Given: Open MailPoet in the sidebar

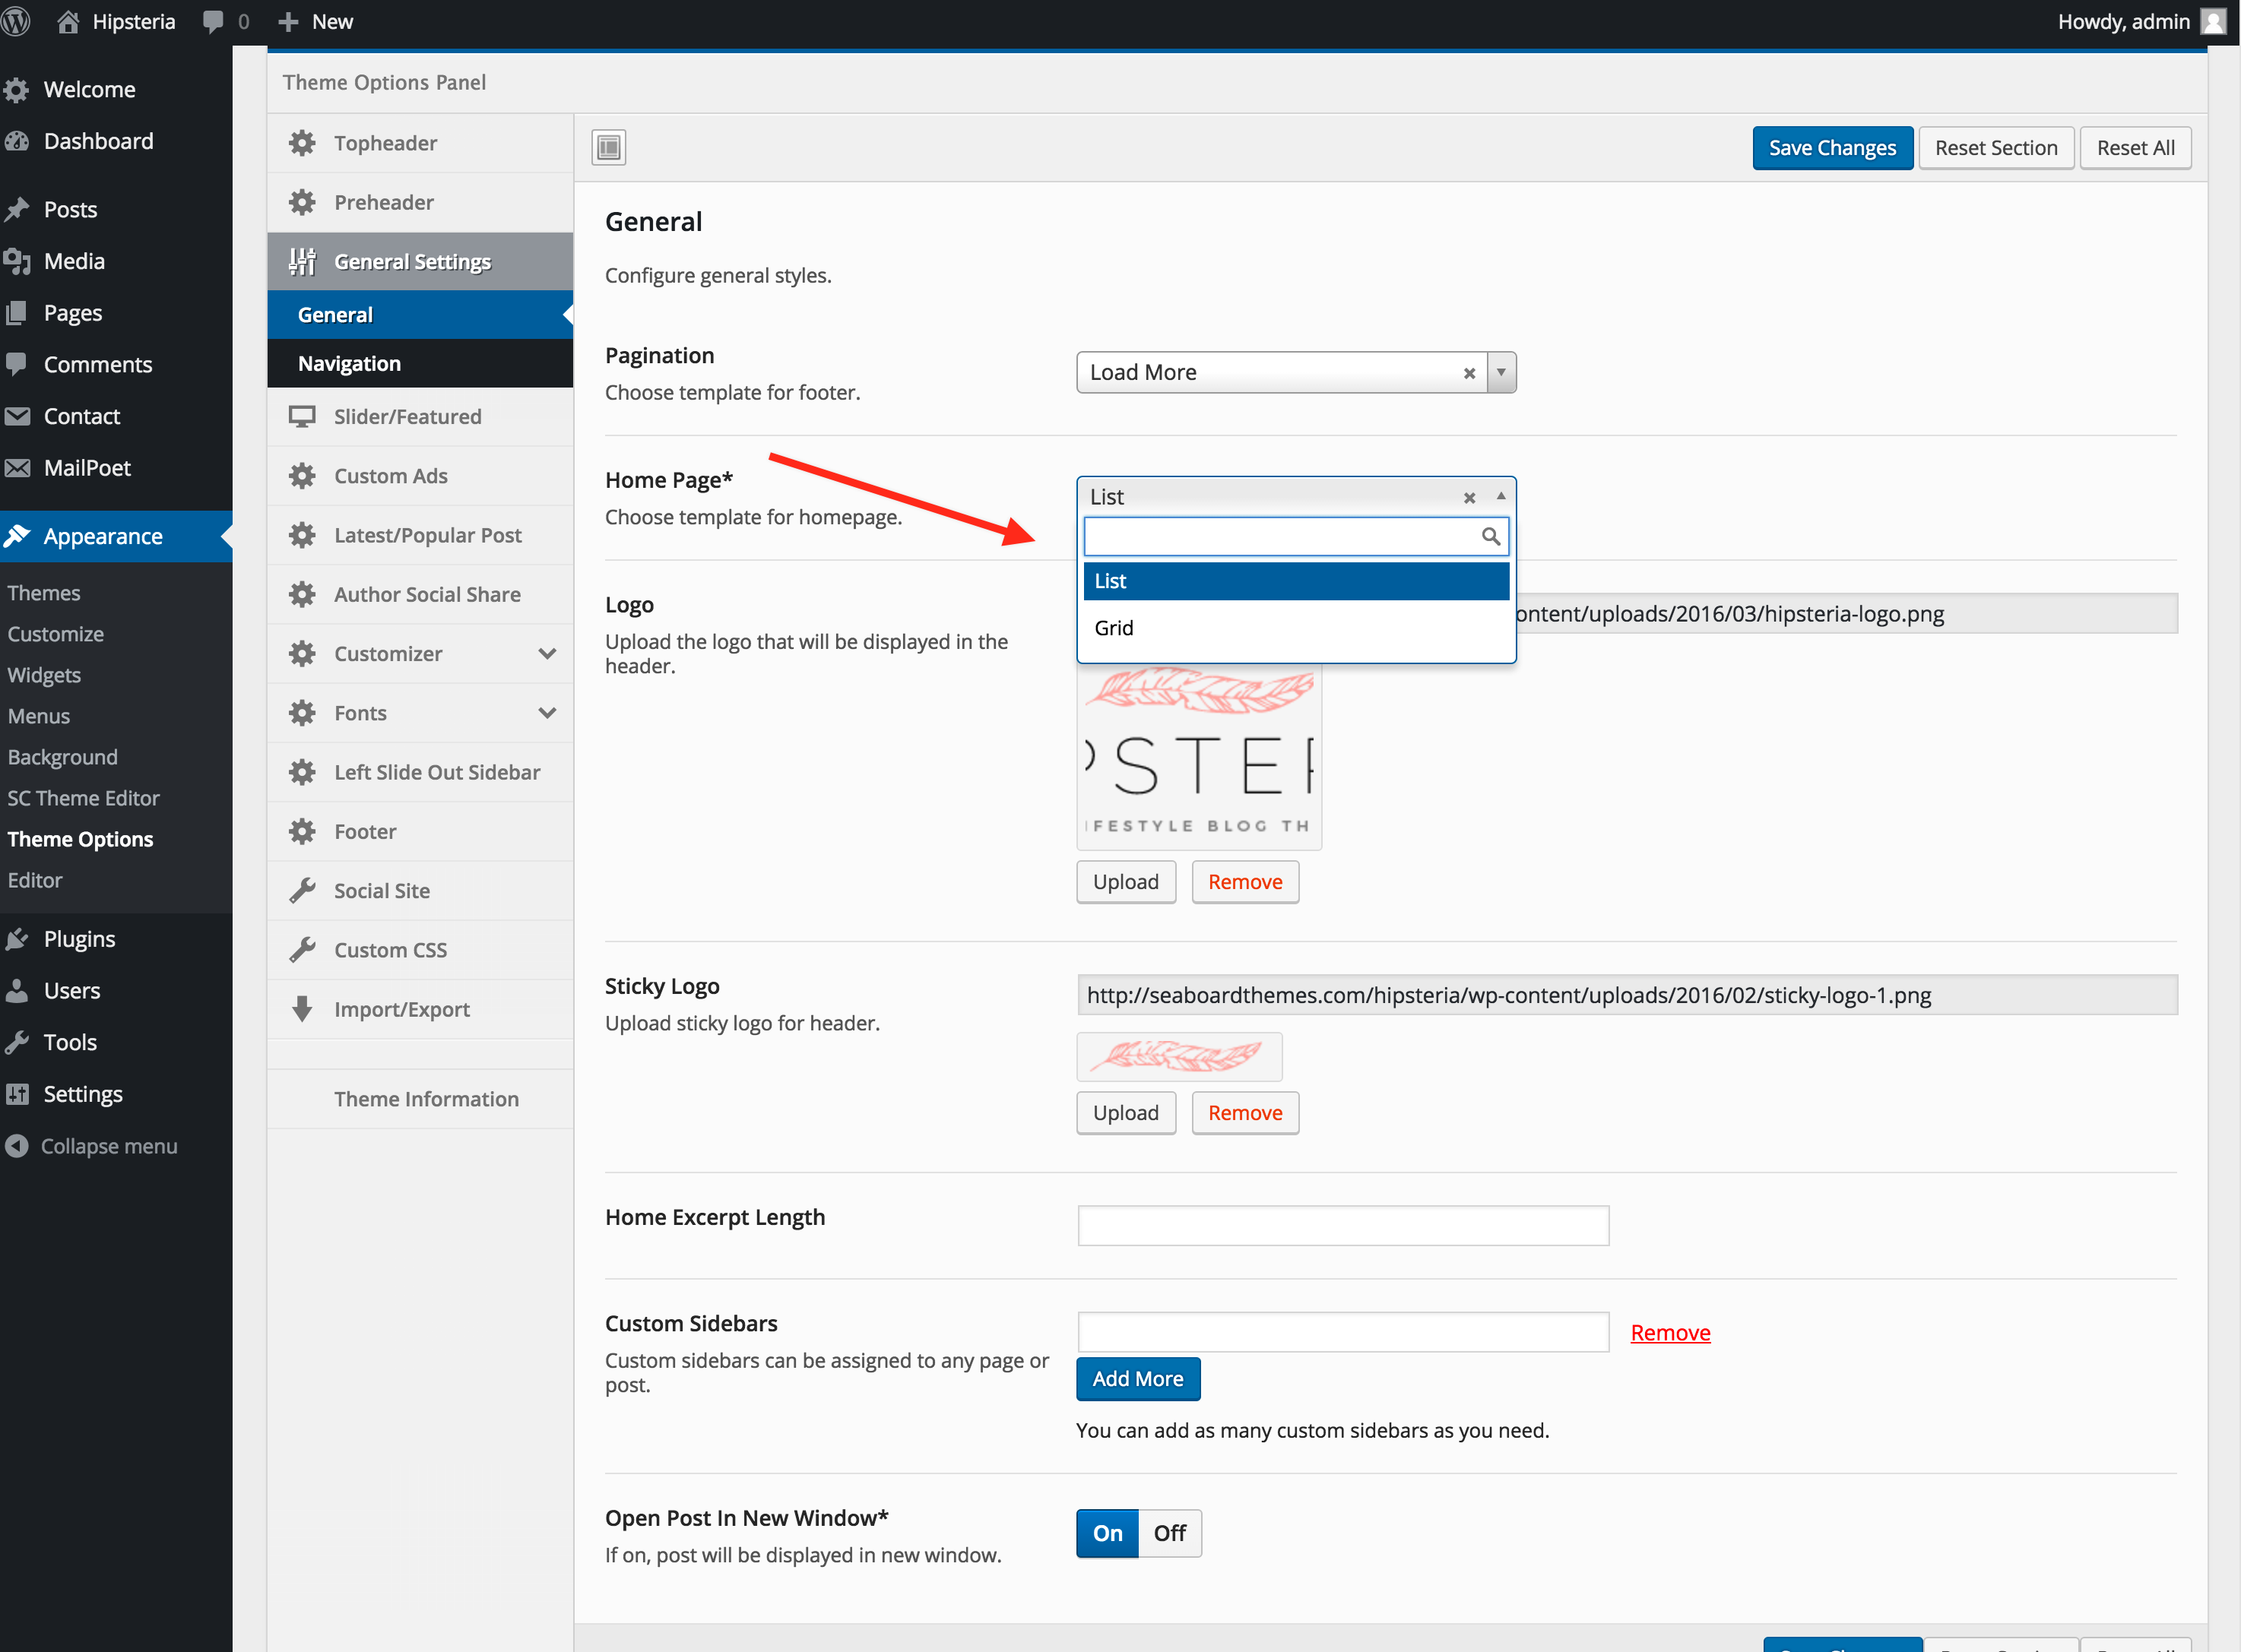Looking at the screenshot, I should point(87,467).
